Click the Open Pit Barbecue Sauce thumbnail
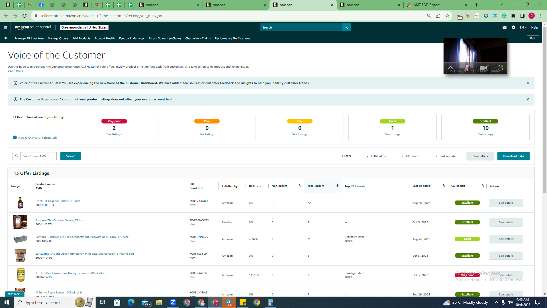This screenshot has width=547, height=308. pyautogui.click(x=20, y=203)
